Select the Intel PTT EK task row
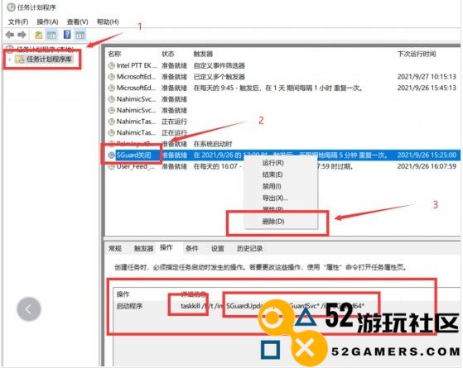The width and height of the screenshot is (463, 368). 282,65
